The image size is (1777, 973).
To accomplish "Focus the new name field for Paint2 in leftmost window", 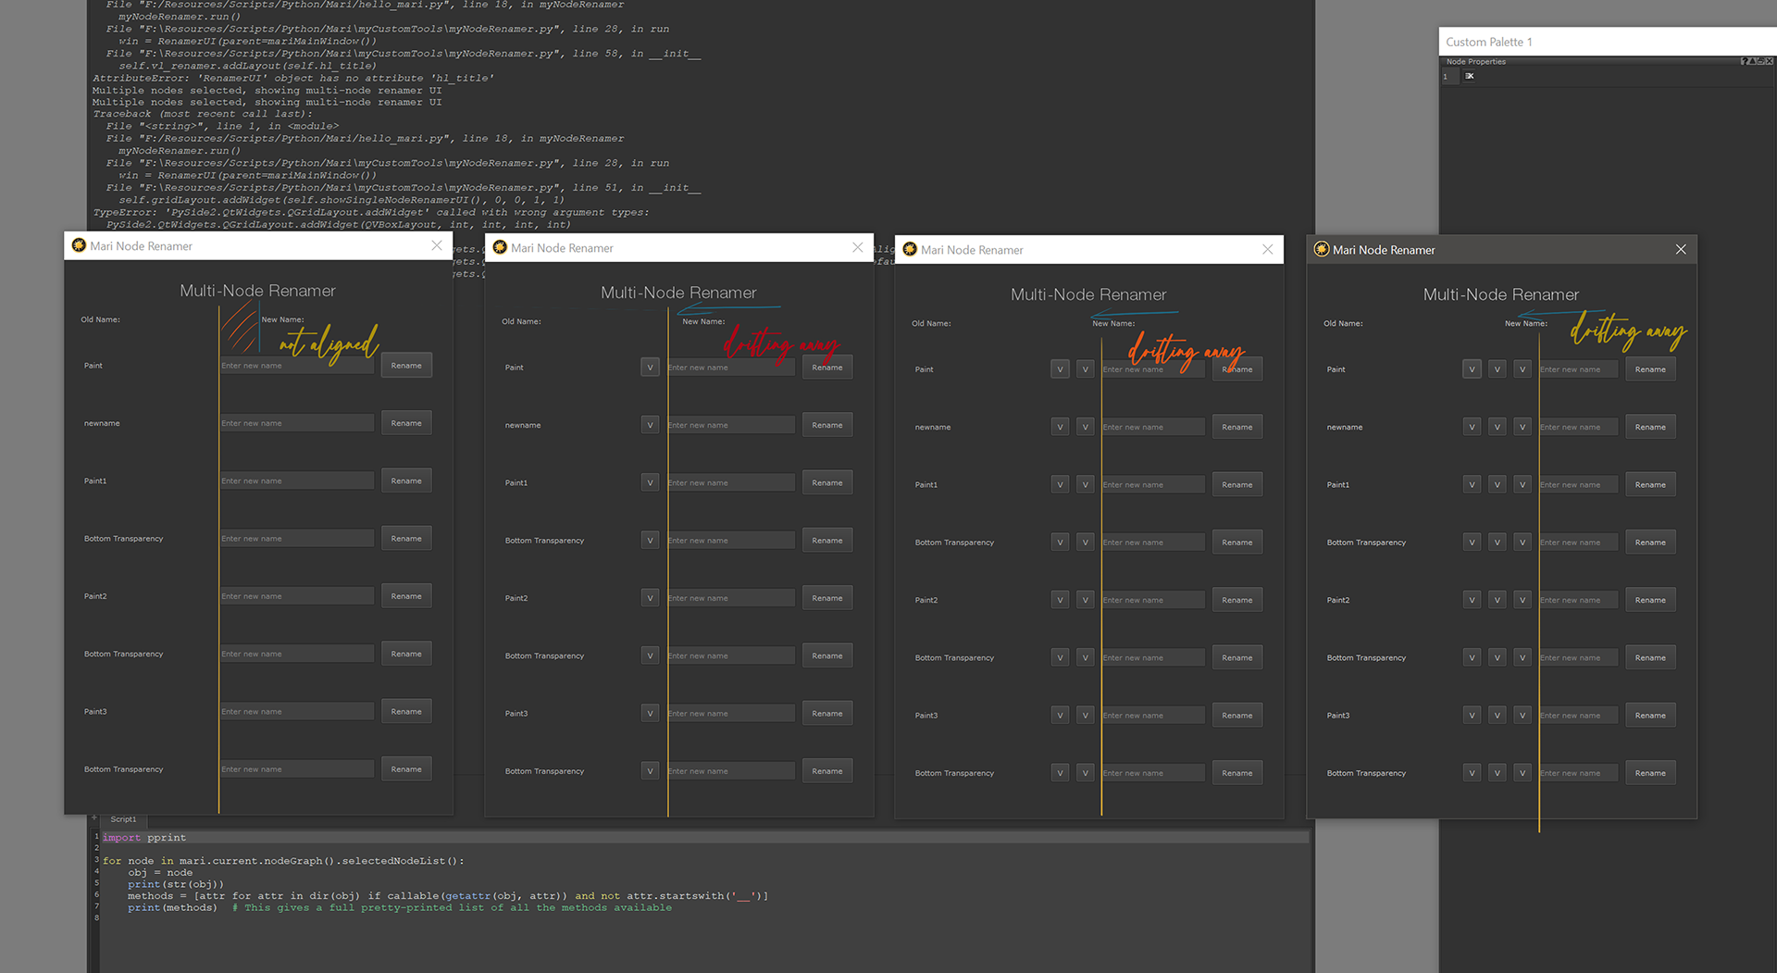I will [297, 596].
